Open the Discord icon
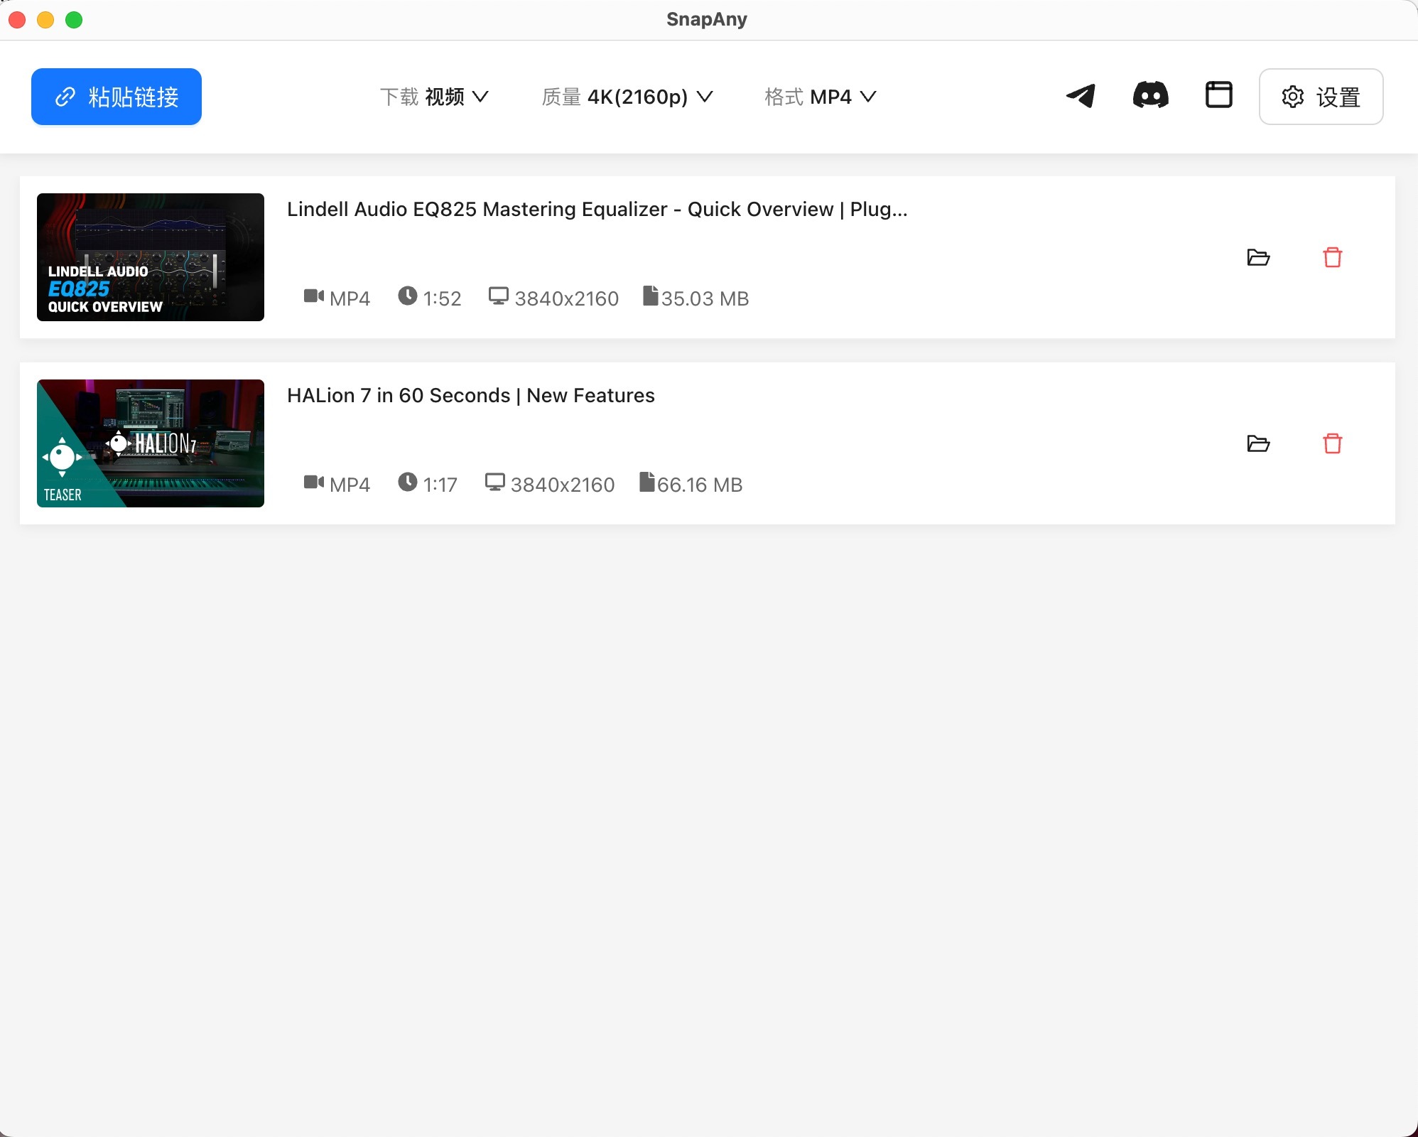 pyautogui.click(x=1150, y=95)
